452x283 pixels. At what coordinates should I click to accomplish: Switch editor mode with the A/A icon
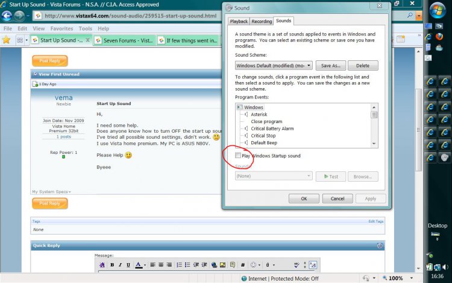313,265
